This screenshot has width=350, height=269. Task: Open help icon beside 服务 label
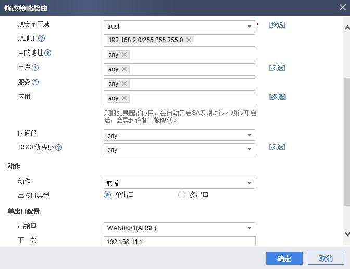pyautogui.click(x=35, y=82)
